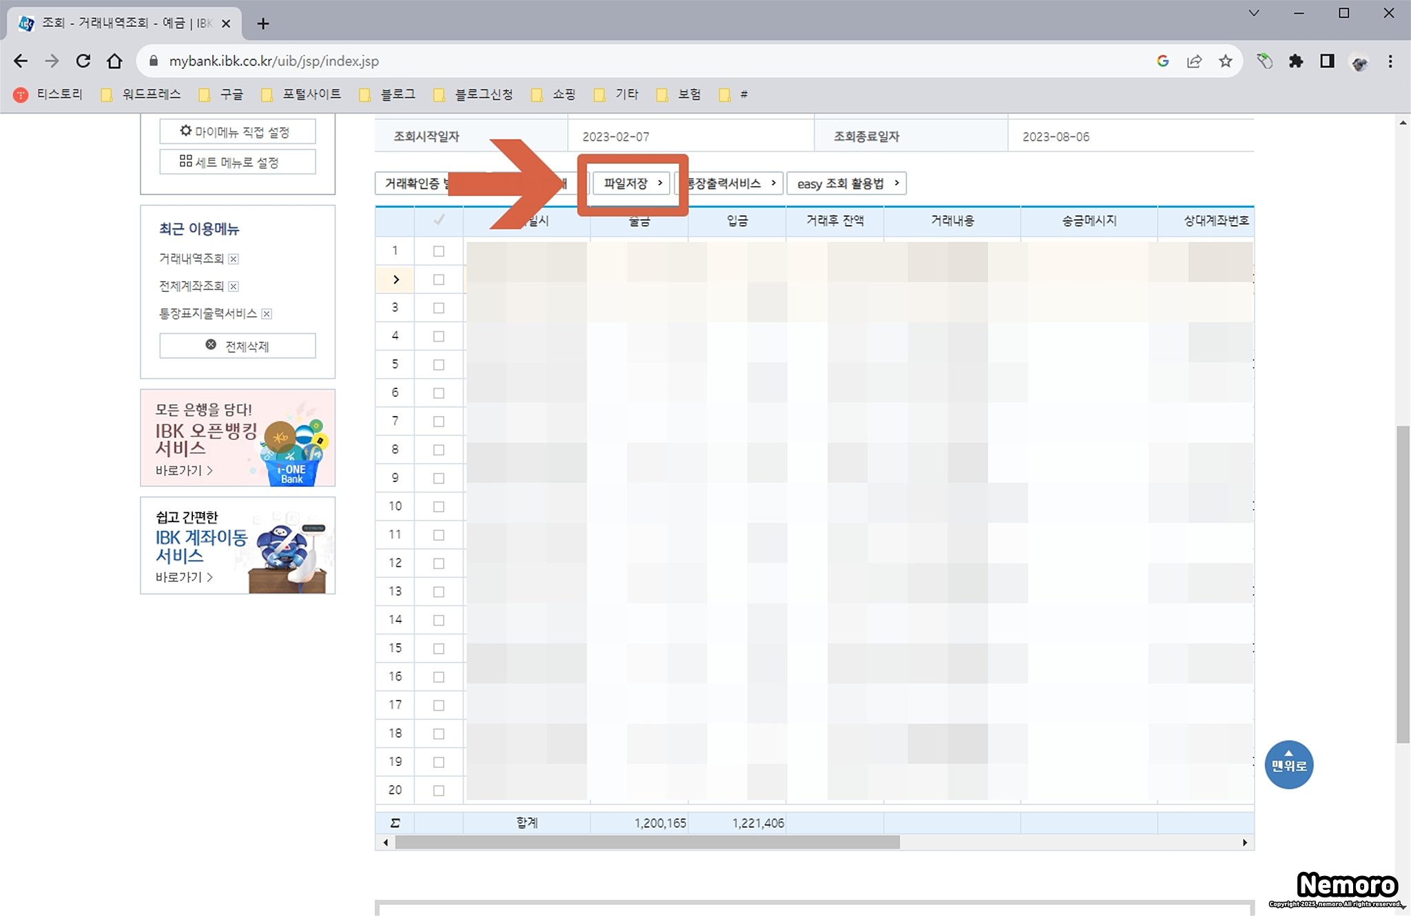This screenshot has width=1411, height=916.
Task: Bookmark this page with the star icon
Action: (x=1225, y=61)
